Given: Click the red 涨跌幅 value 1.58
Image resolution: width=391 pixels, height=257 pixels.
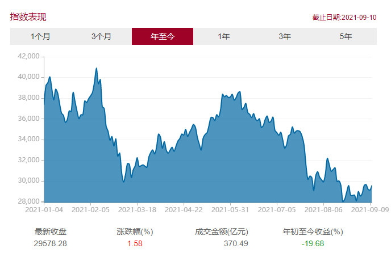Looking at the screenshot, I should (135, 243).
